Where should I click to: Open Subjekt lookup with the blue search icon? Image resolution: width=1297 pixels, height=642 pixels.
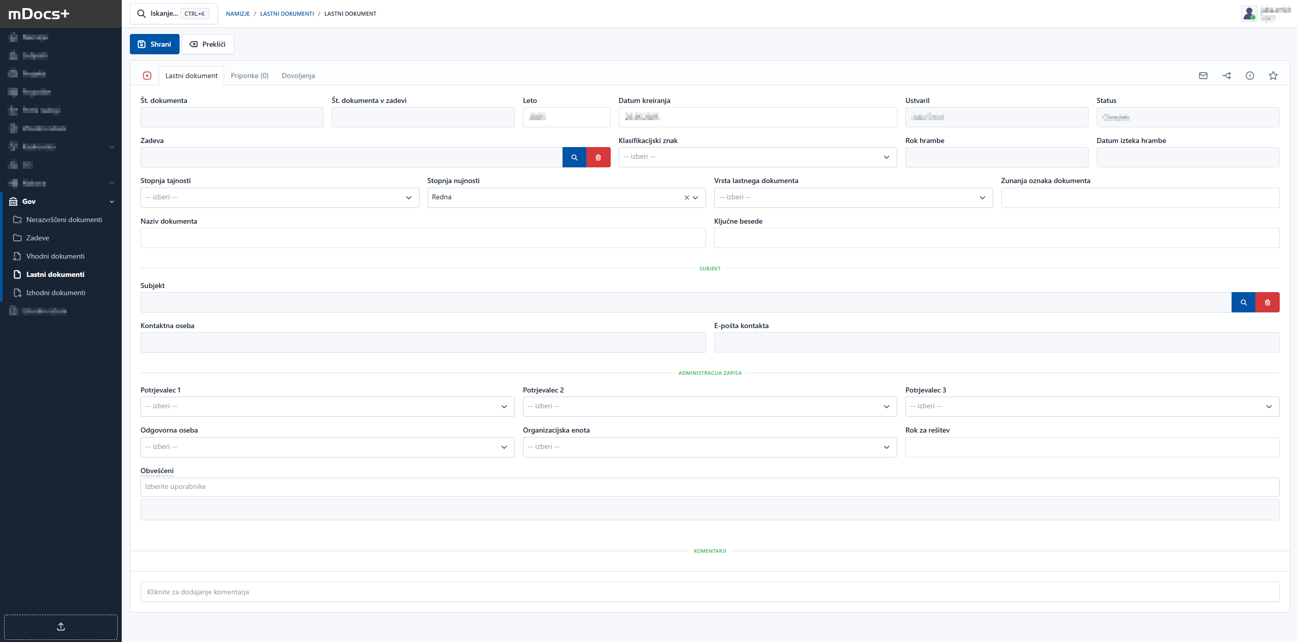click(1243, 302)
